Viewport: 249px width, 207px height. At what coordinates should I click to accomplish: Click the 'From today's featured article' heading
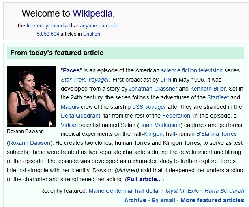point(57,53)
